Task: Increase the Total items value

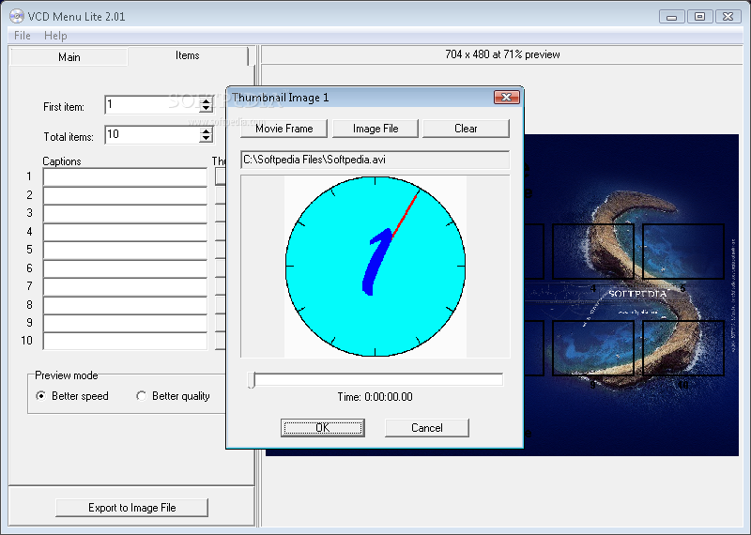Action: (x=206, y=130)
